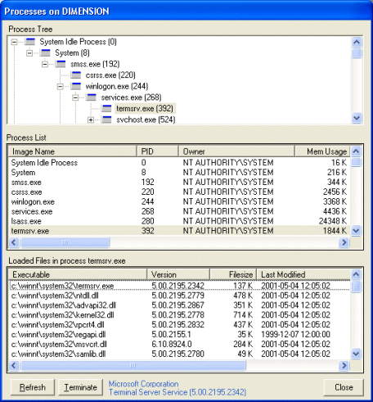373x402 pixels.
Task: Click the Process Tree scroll down arrow
Action: (x=357, y=118)
